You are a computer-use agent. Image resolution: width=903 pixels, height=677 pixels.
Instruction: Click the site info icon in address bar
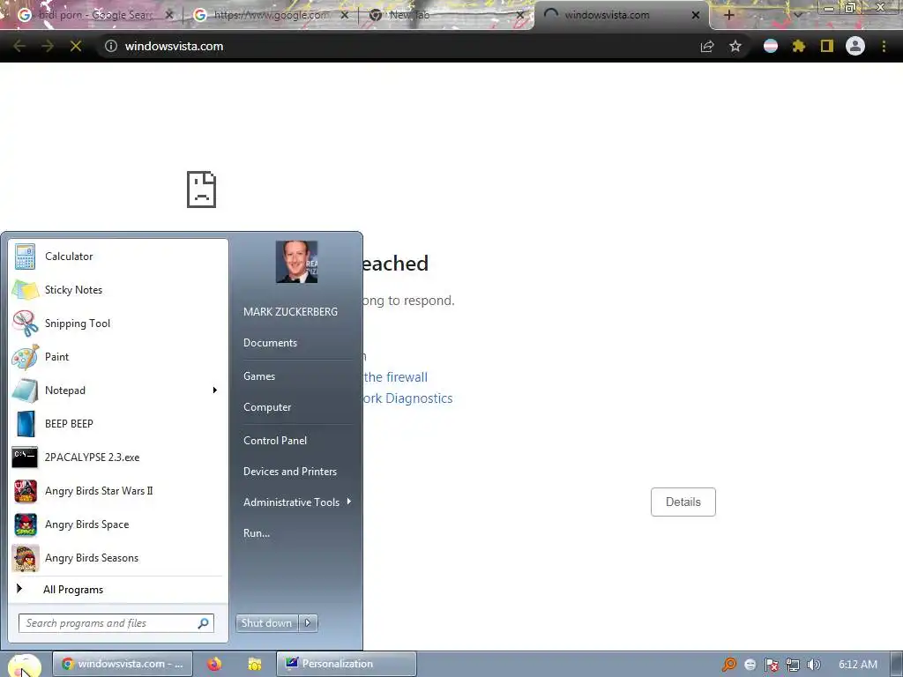click(110, 46)
